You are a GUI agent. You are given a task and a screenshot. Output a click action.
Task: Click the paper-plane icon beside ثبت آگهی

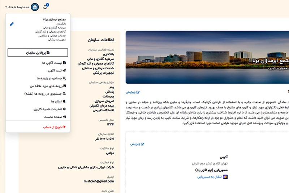[64, 70]
